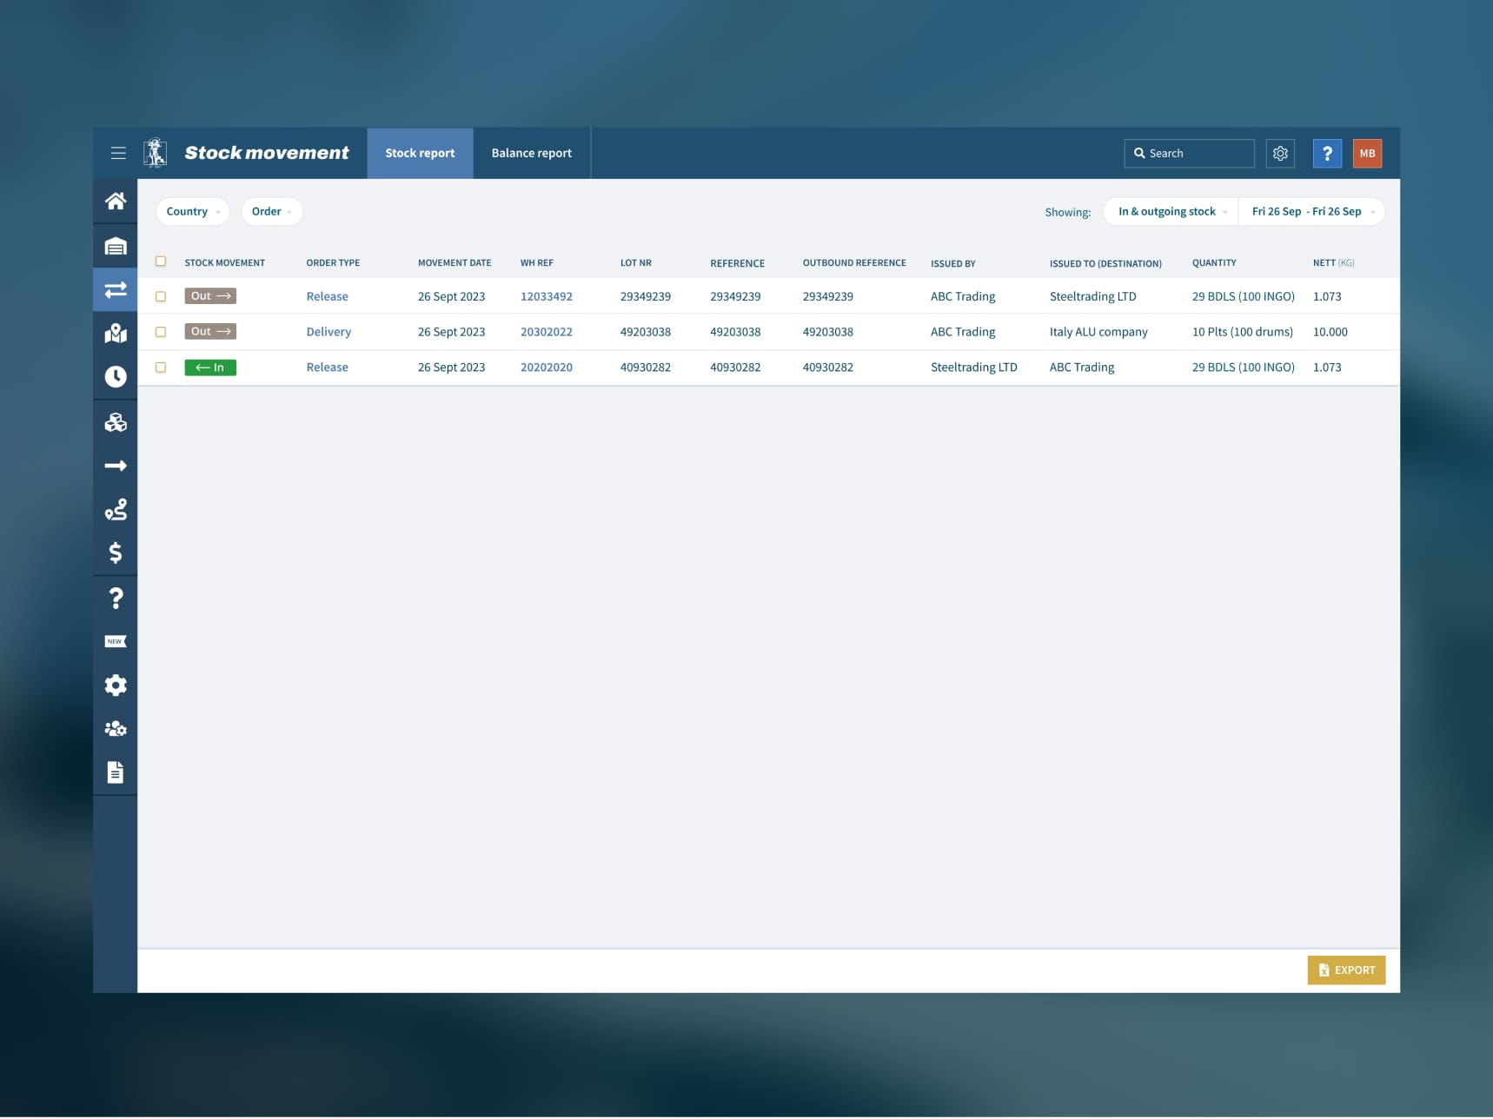Expand the Country filter dropdown
This screenshot has width=1493, height=1119.
point(192,212)
